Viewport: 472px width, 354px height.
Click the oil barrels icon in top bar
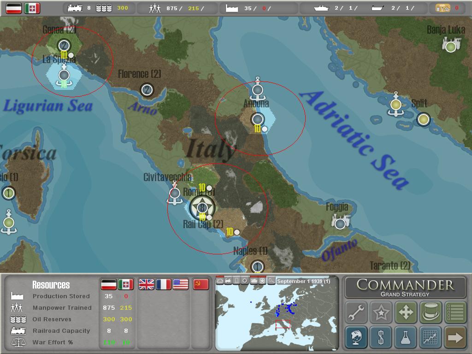(104, 8)
